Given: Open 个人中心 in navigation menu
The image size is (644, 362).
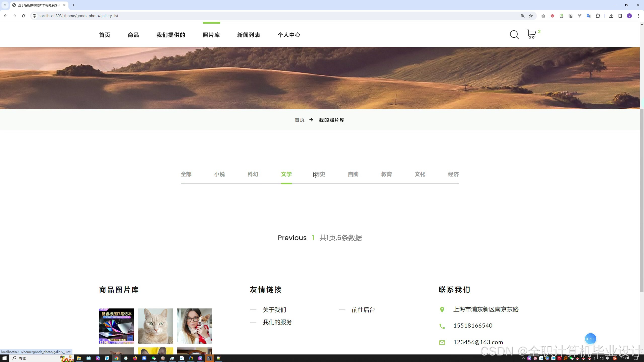Looking at the screenshot, I should [x=289, y=35].
